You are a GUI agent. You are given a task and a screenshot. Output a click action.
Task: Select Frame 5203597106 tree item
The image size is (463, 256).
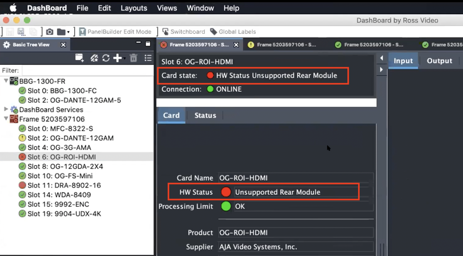click(x=52, y=119)
